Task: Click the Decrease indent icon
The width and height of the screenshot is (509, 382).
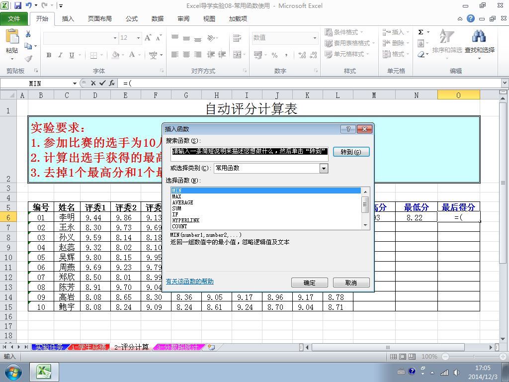Action: [x=211, y=55]
